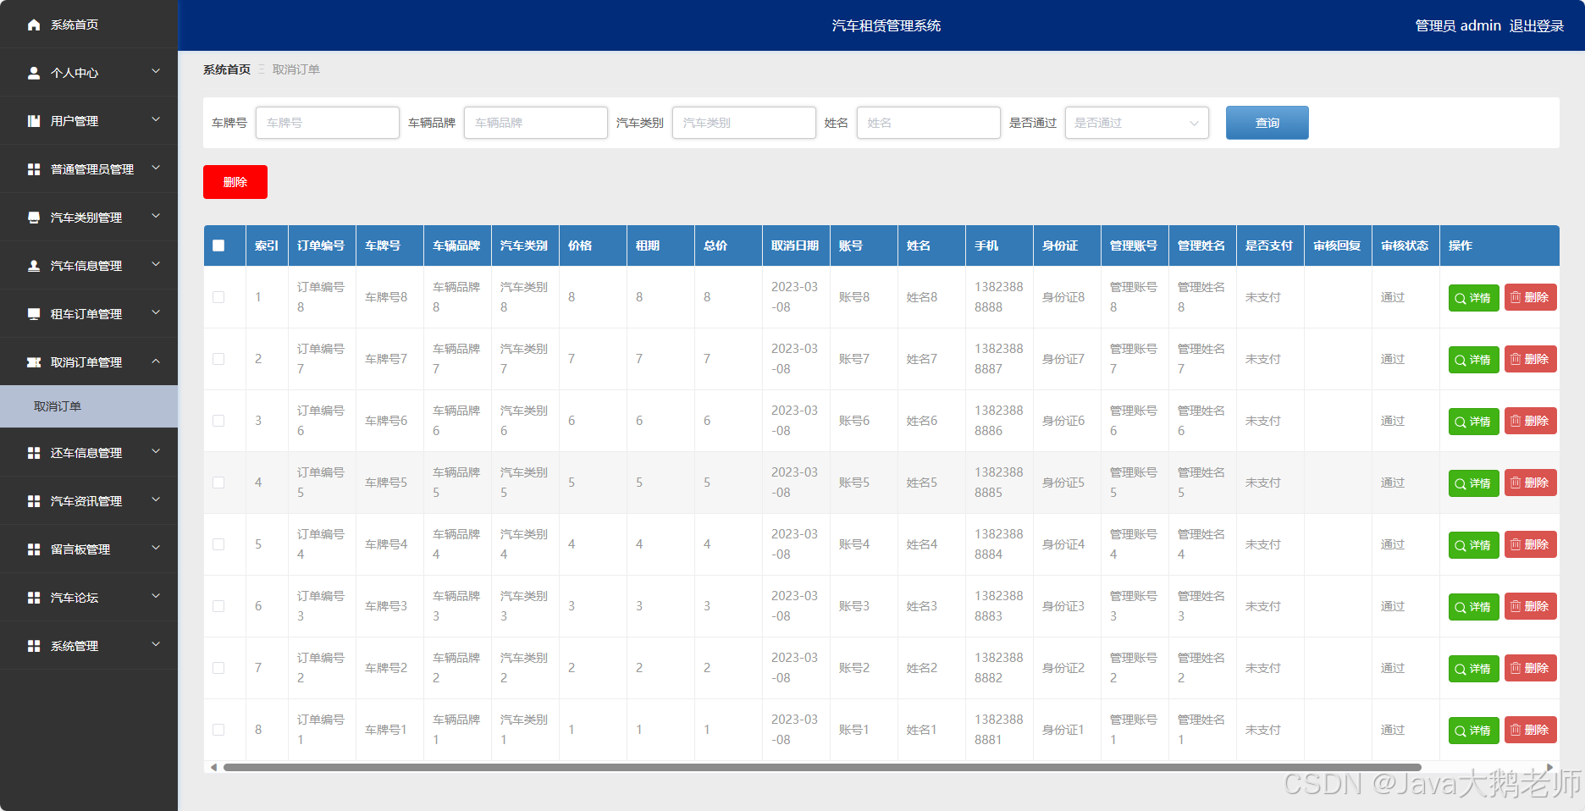Image resolution: width=1585 pixels, height=811 pixels.
Task: Expand the 汽车类别管理 chevron
Action: (156, 217)
